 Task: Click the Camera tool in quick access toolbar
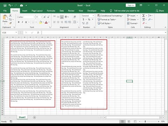tap(21, 5)
